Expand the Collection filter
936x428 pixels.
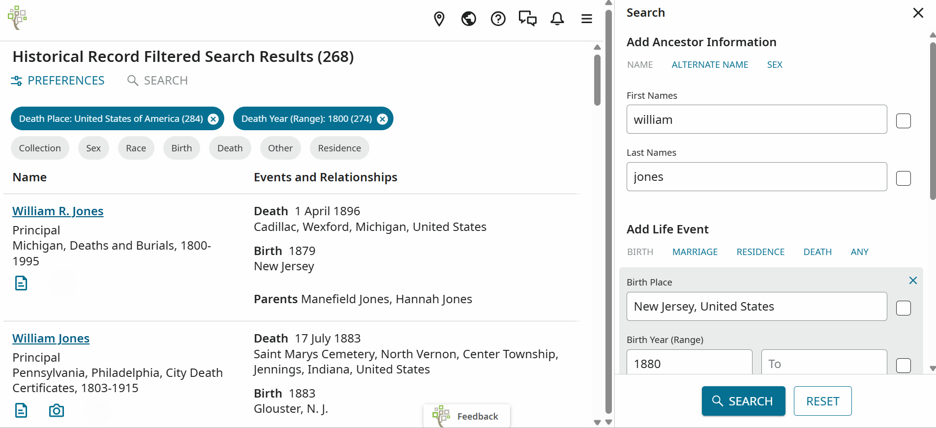pos(40,148)
